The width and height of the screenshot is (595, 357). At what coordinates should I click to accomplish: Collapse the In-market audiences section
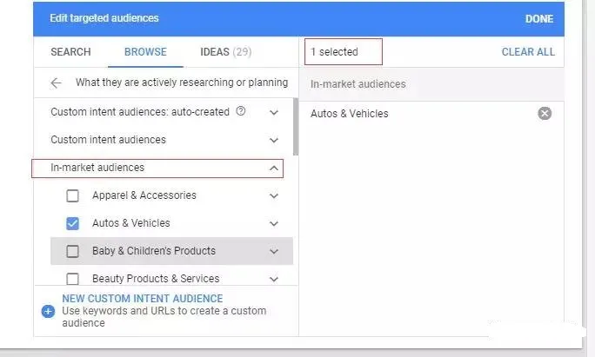274,168
